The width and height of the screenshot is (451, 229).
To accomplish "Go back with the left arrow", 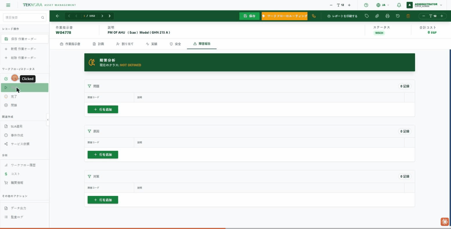I will click(57, 16).
